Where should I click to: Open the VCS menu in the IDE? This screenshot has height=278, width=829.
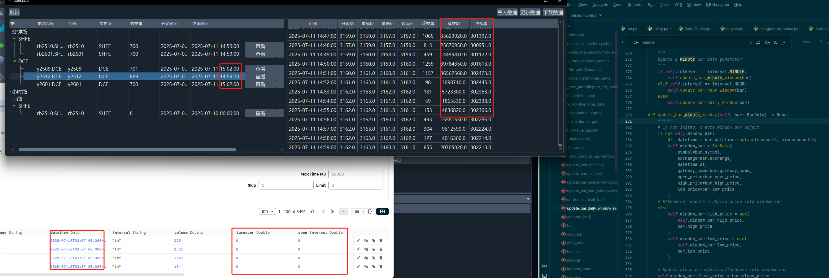678,5
